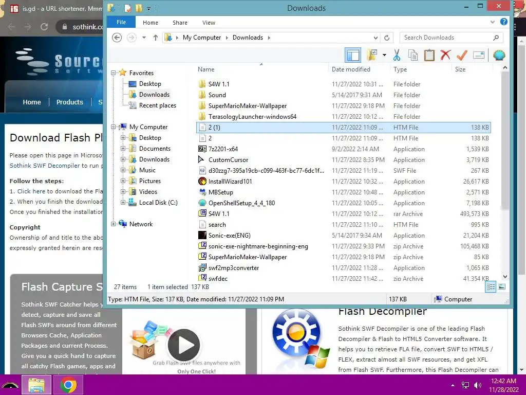The height and width of the screenshot is (395, 526).
Task: Click the Back arrow in Explorer
Action: click(117, 37)
